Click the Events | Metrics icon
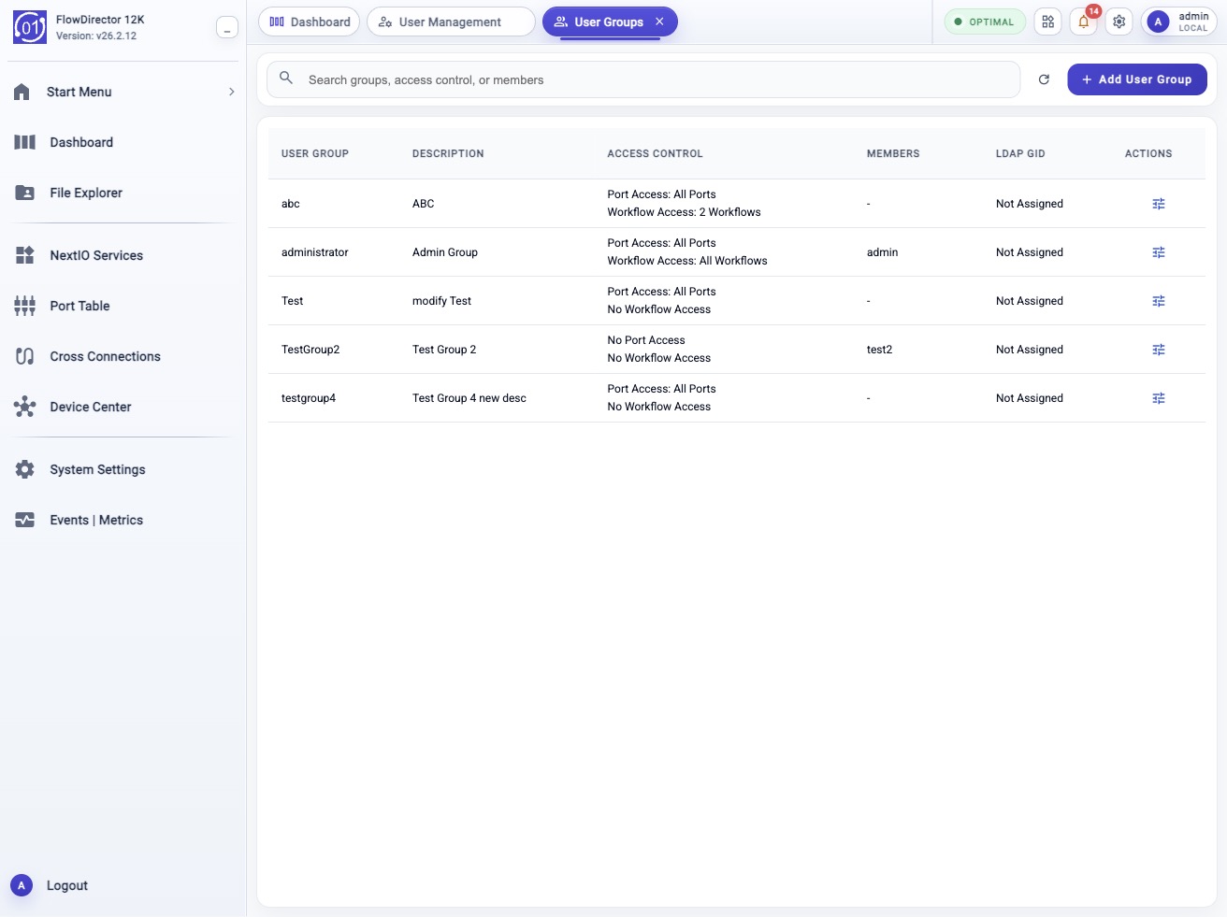1227x917 pixels. [24, 520]
